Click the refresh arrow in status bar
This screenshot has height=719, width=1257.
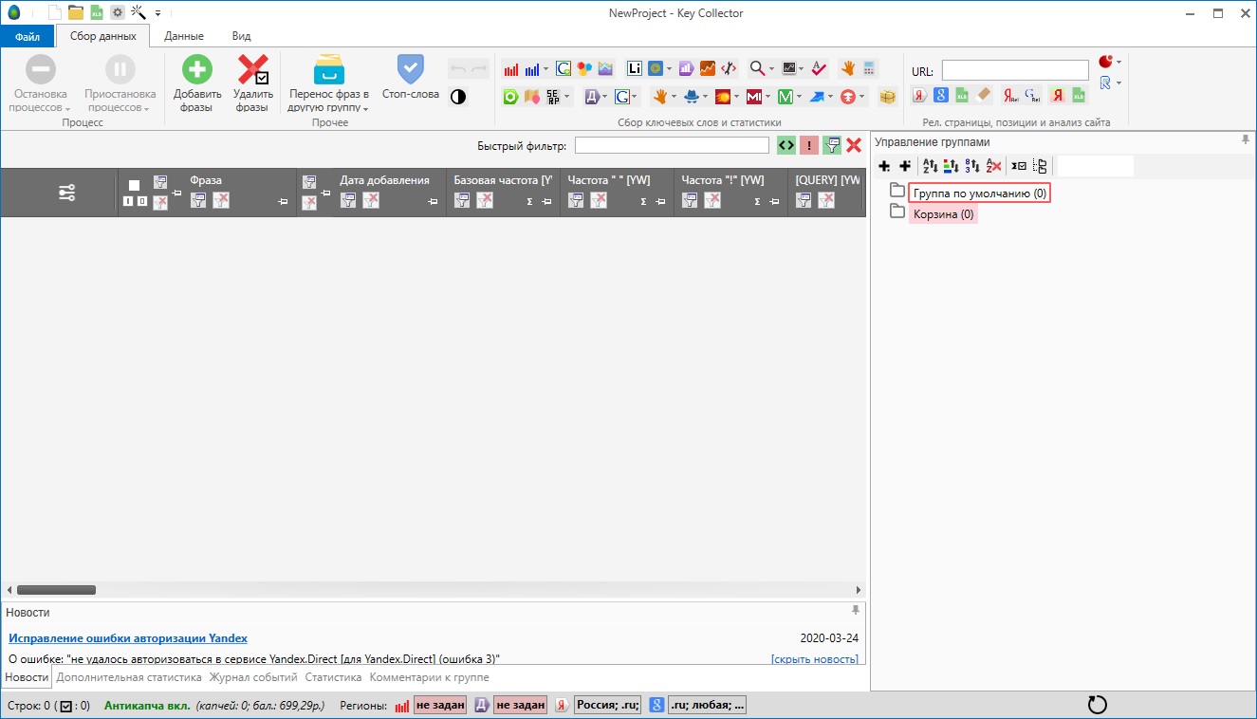pos(1097,705)
